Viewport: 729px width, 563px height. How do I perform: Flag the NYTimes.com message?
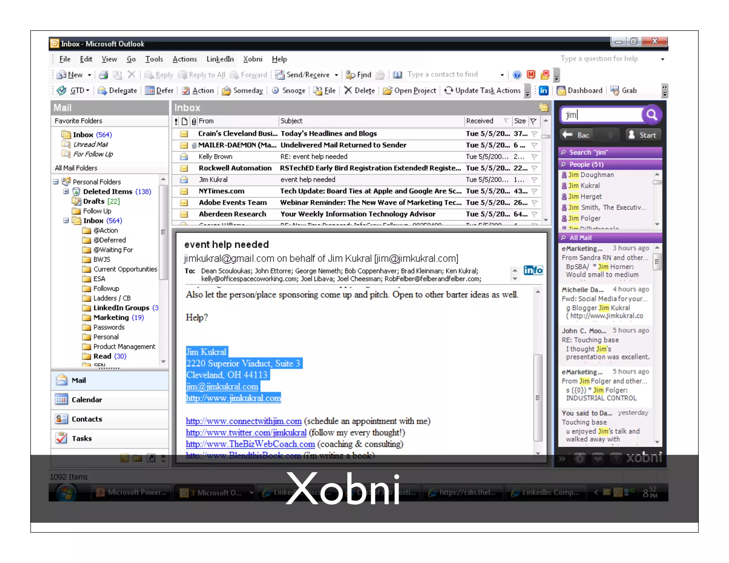tap(534, 191)
